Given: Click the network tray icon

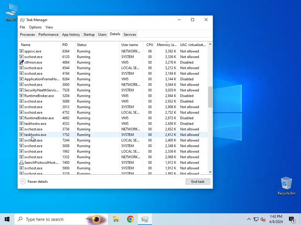Looking at the screenshot, I should coord(256,219).
